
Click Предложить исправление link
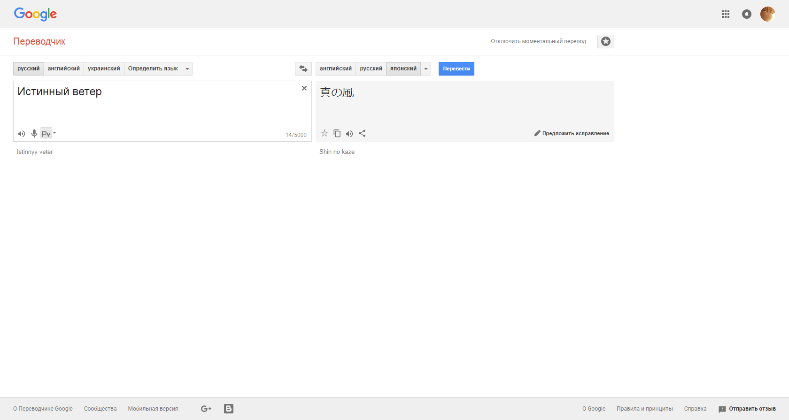[x=576, y=133]
